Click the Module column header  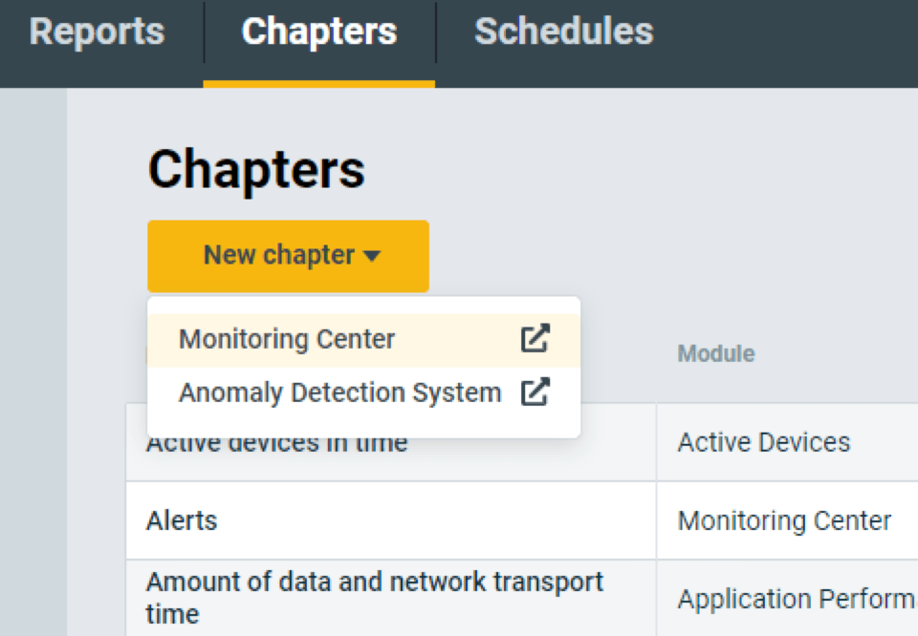tap(715, 354)
